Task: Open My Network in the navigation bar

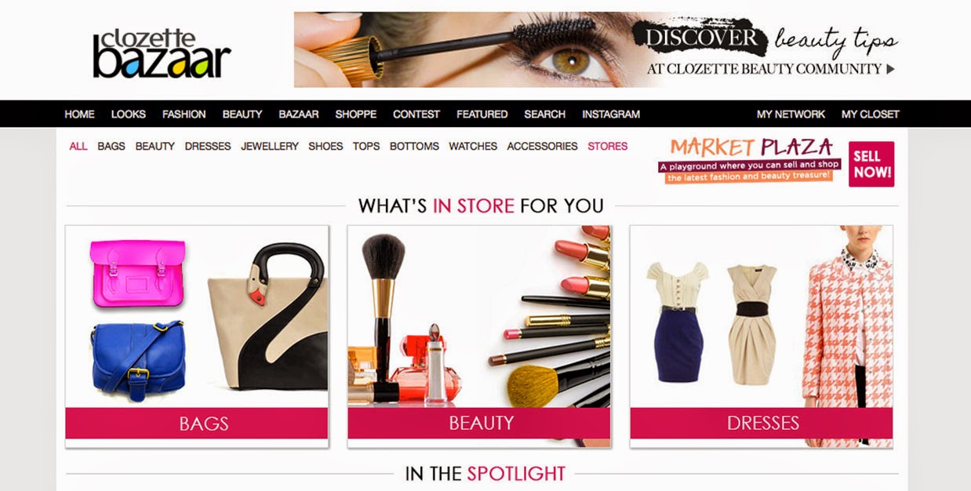Action: [x=791, y=114]
